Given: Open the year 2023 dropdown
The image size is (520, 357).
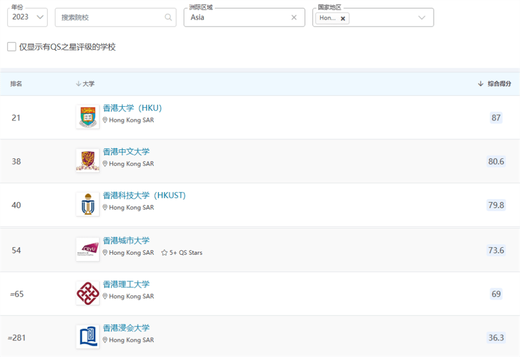Looking at the screenshot, I should pyautogui.click(x=27, y=17).
